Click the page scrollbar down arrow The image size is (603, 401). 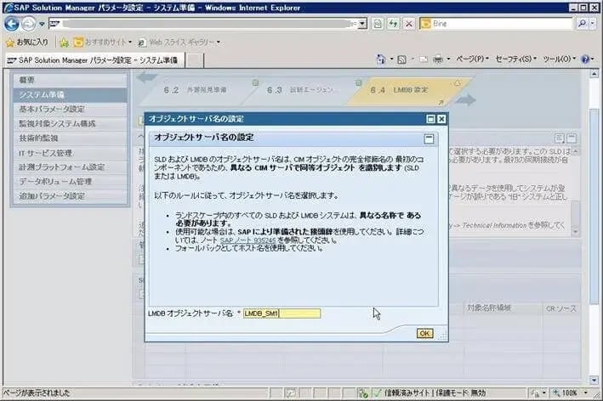(594, 381)
